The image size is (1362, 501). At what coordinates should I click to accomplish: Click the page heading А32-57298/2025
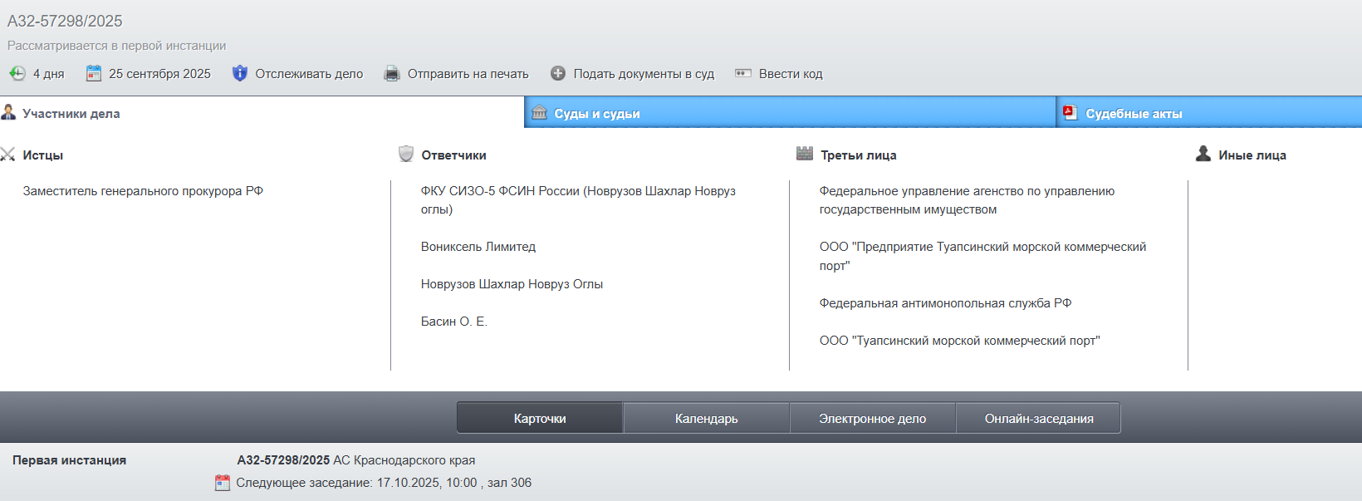tap(65, 21)
